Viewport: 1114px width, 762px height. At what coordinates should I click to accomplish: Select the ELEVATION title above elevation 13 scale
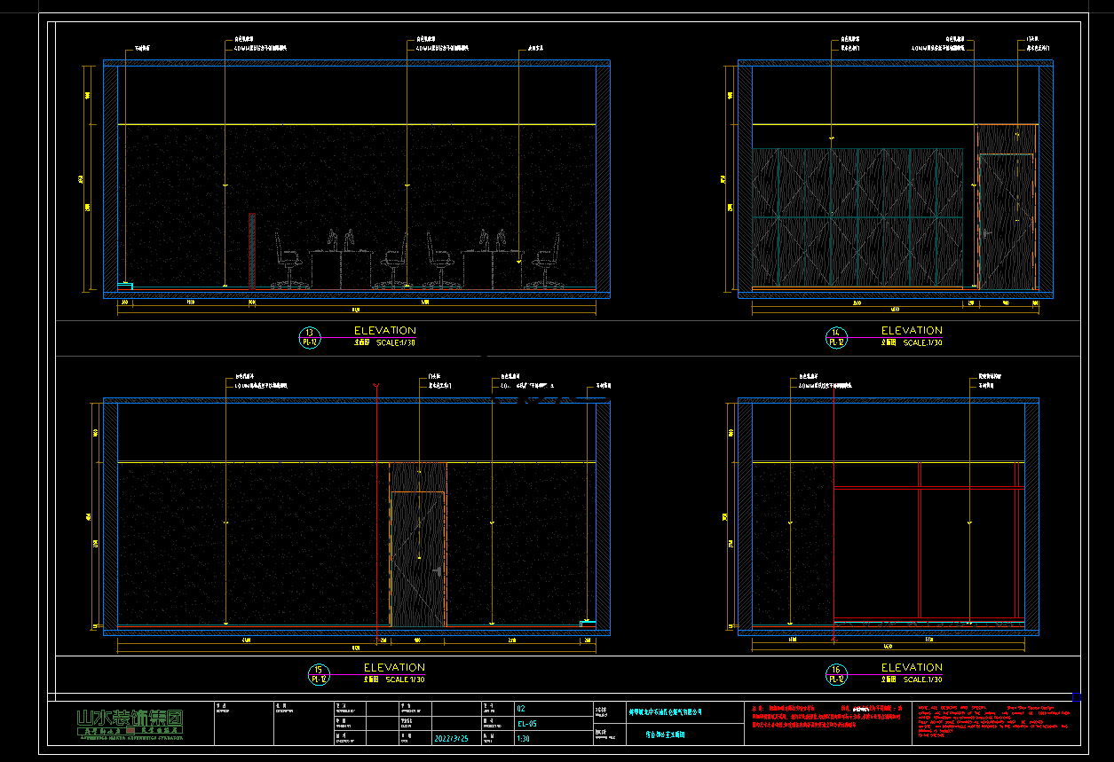(384, 330)
